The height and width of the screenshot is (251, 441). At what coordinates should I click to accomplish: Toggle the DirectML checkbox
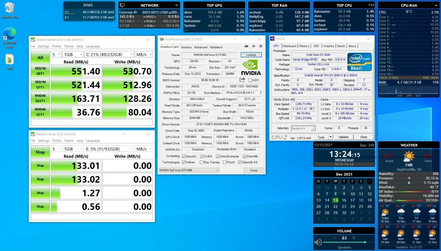click(x=245, y=156)
